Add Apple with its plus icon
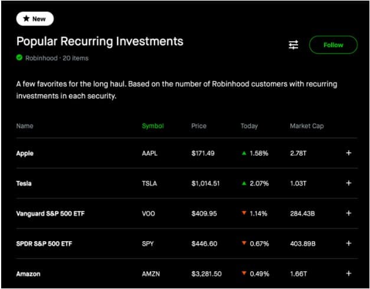The image size is (370, 289). 349,153
